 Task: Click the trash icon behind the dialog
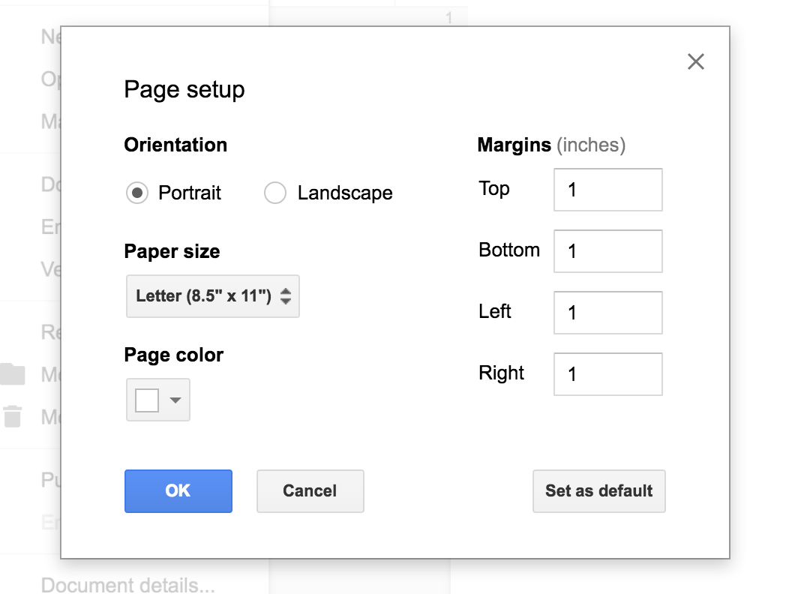[x=13, y=416]
